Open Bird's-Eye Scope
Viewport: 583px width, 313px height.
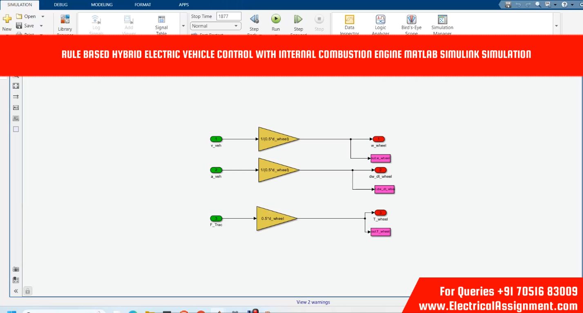(x=411, y=20)
